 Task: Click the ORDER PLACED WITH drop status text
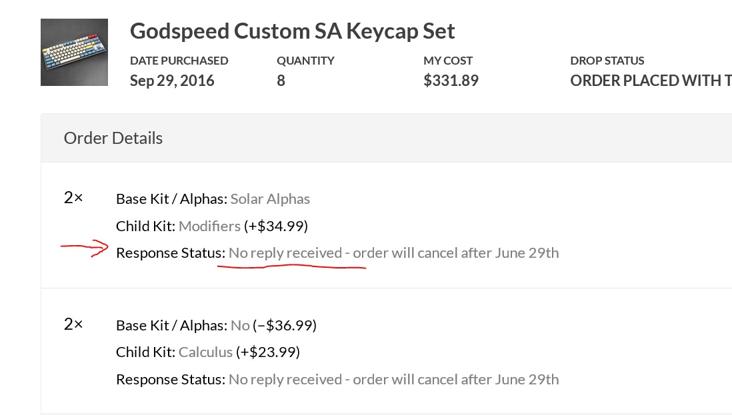click(650, 81)
